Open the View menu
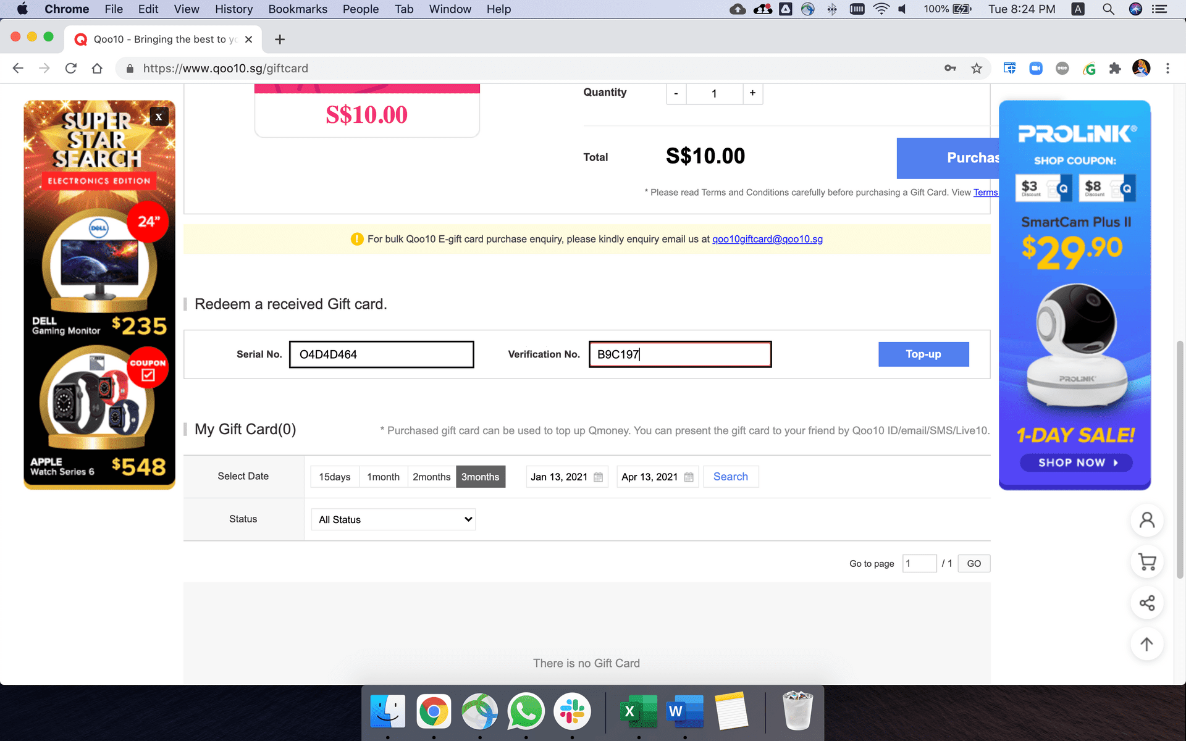Image resolution: width=1186 pixels, height=741 pixels. point(187,9)
